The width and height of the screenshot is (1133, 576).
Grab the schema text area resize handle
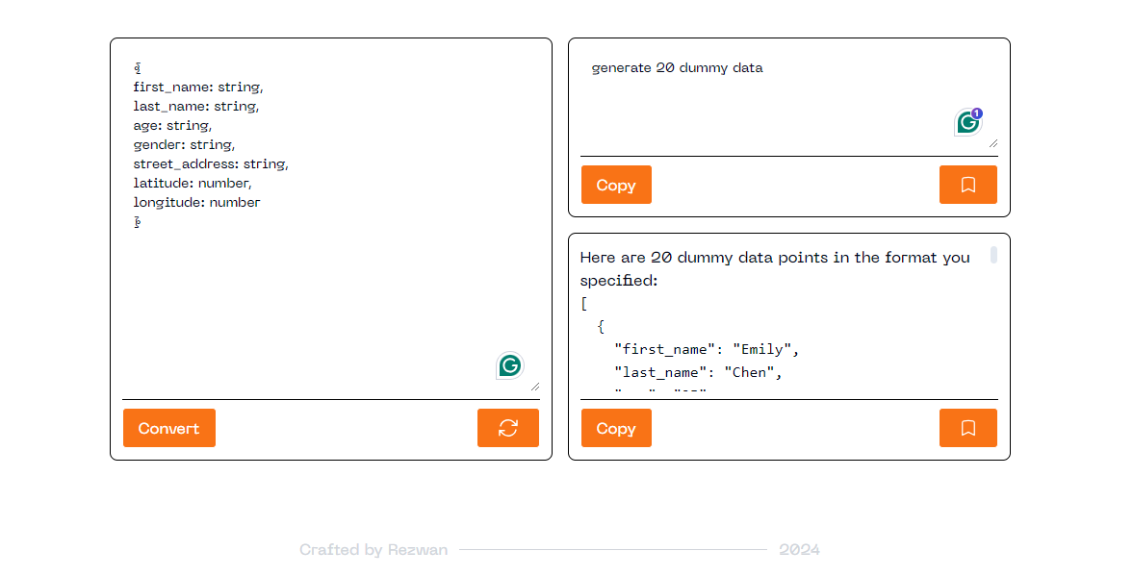coord(534,387)
